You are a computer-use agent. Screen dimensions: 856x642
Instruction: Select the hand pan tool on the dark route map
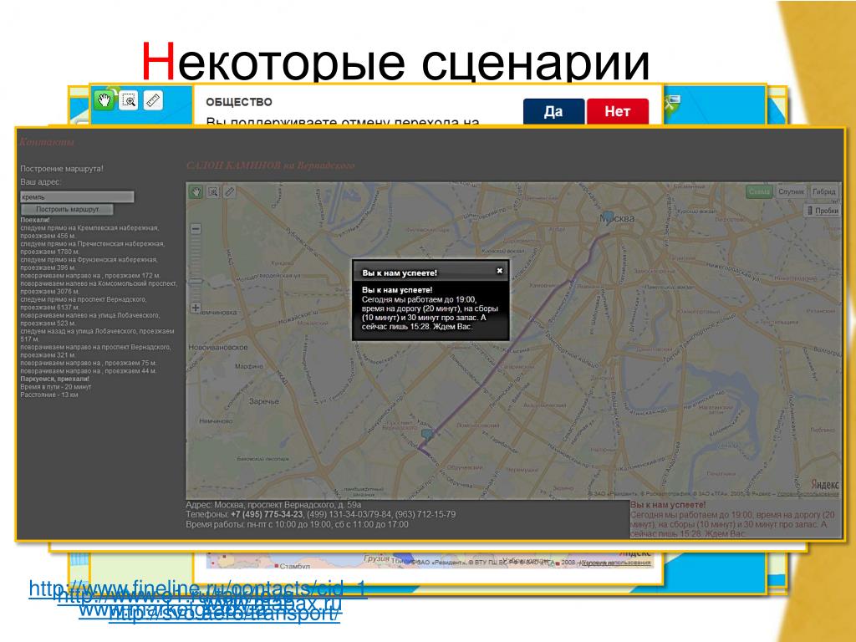[x=196, y=191]
